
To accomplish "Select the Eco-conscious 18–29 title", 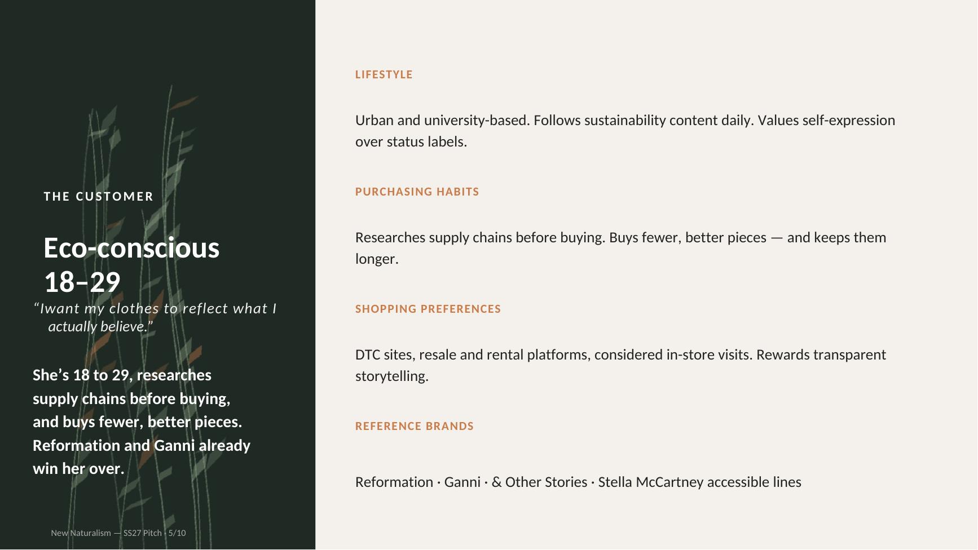I will (x=131, y=265).
